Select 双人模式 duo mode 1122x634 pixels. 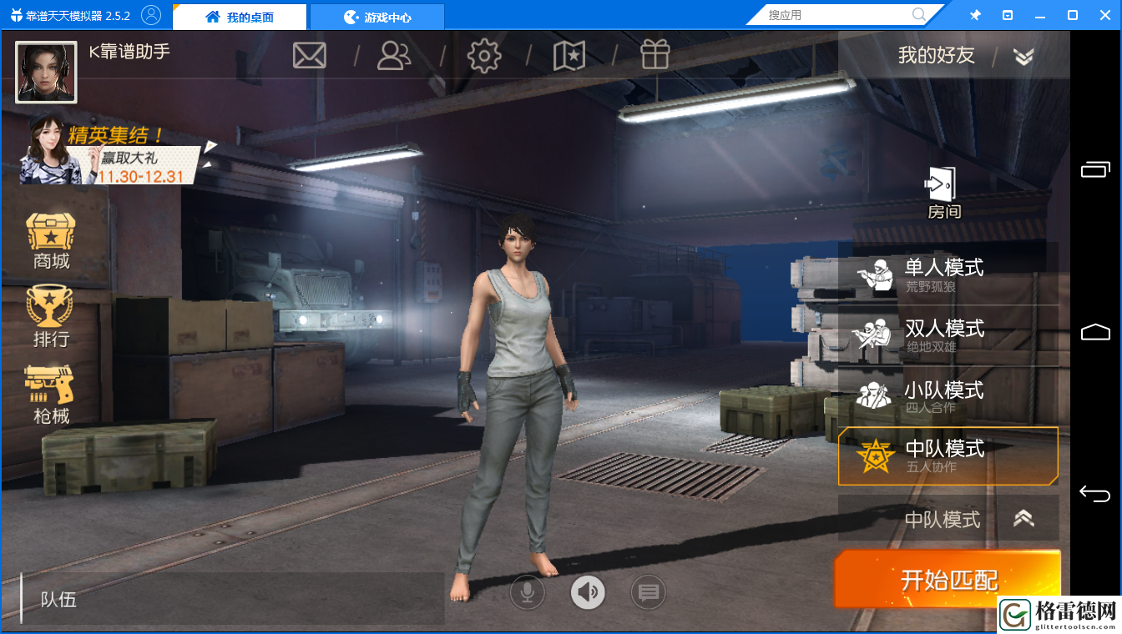click(x=948, y=335)
